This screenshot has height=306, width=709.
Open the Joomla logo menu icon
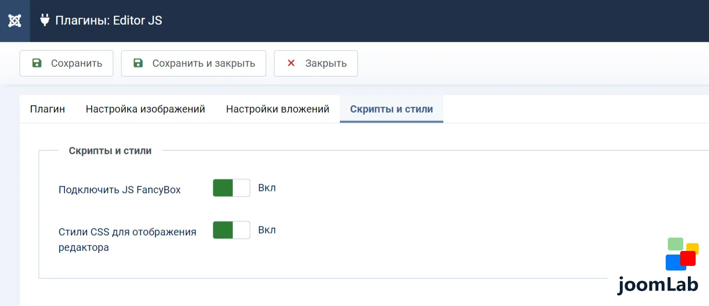[x=15, y=21]
